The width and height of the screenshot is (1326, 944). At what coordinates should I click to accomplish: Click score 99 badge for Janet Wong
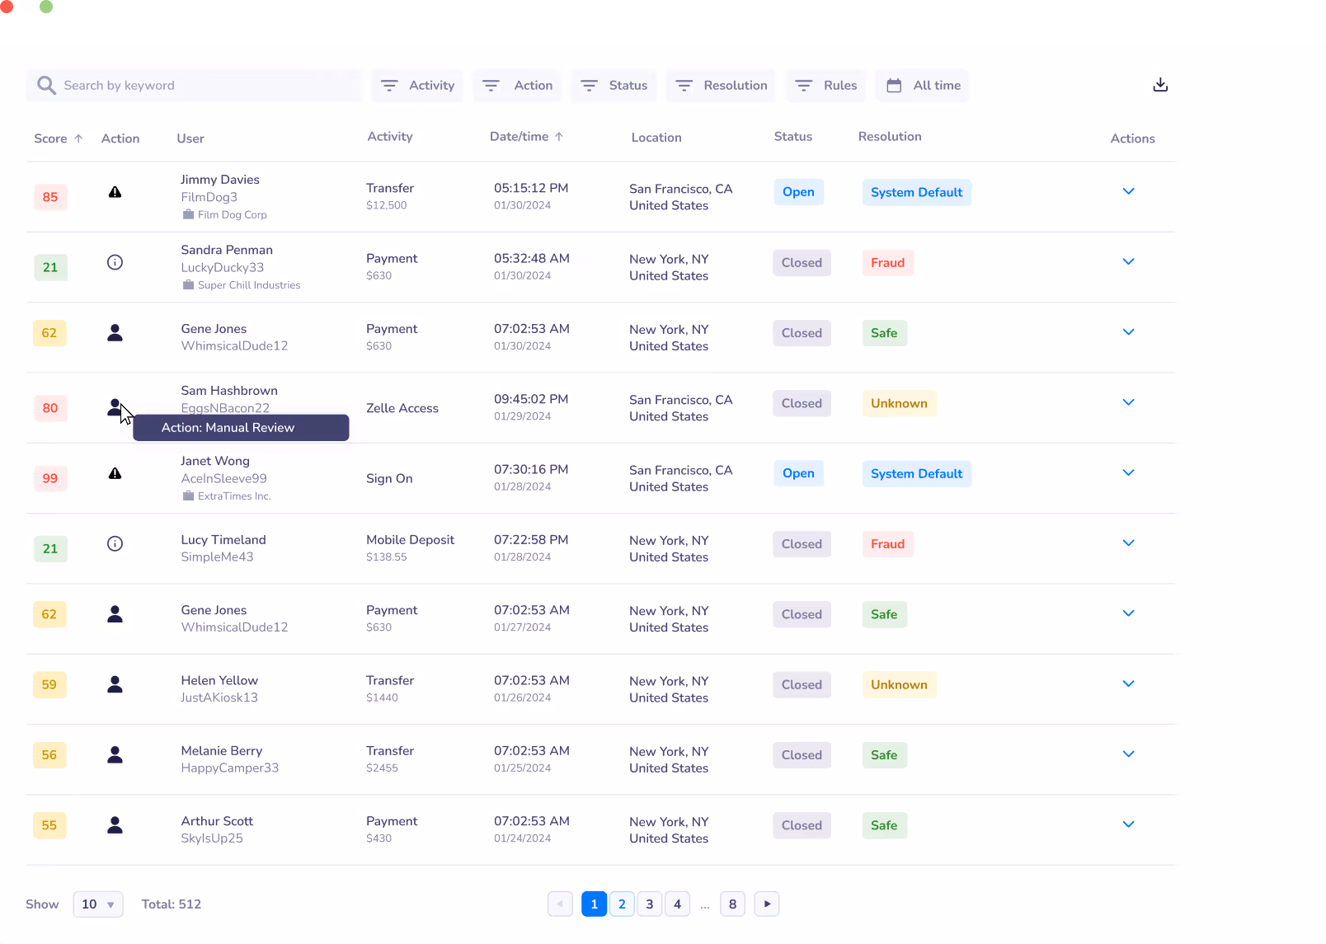(50, 478)
